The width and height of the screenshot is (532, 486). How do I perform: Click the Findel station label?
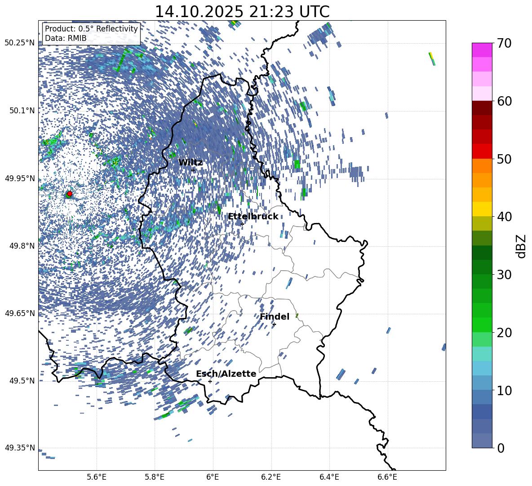click(275, 317)
